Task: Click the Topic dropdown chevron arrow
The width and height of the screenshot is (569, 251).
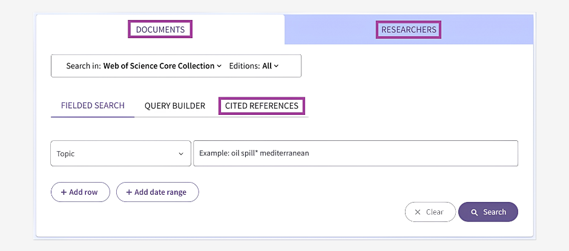Action: click(181, 154)
